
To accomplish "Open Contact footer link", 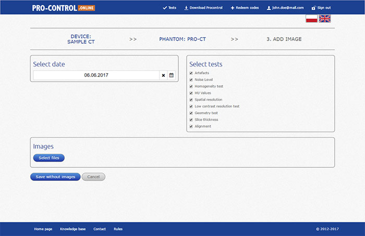I will click(x=100, y=229).
